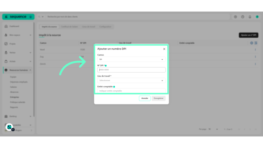Image resolution: width=263 pixels, height=148 pixels.
Task: Expand the Banking menu
Action: pos(30,116)
